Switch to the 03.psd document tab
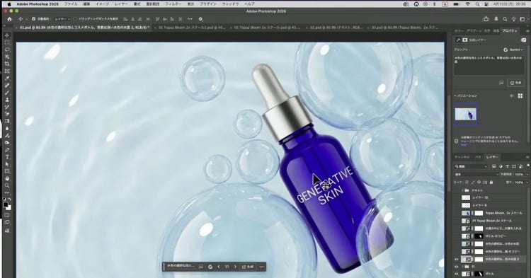Screen dimensions: 531x278 click(405, 28)
